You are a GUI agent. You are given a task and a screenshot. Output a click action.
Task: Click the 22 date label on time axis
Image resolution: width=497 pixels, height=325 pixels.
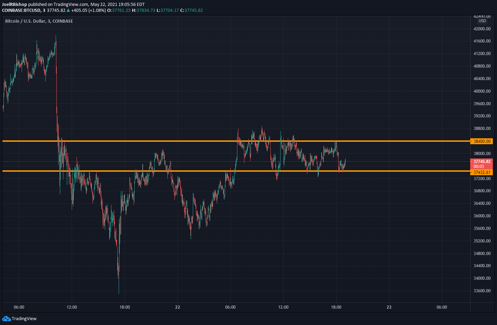click(177, 307)
